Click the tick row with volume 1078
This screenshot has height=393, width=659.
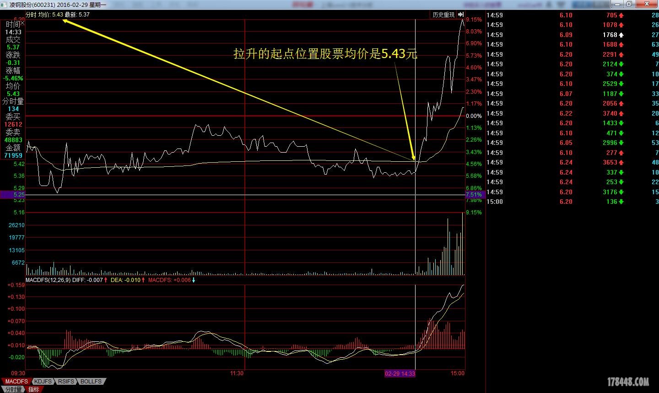(572, 25)
